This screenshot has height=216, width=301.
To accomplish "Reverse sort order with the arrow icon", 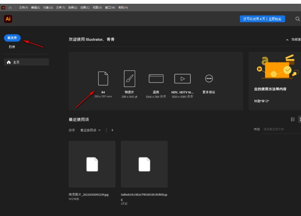I will click(112, 130).
